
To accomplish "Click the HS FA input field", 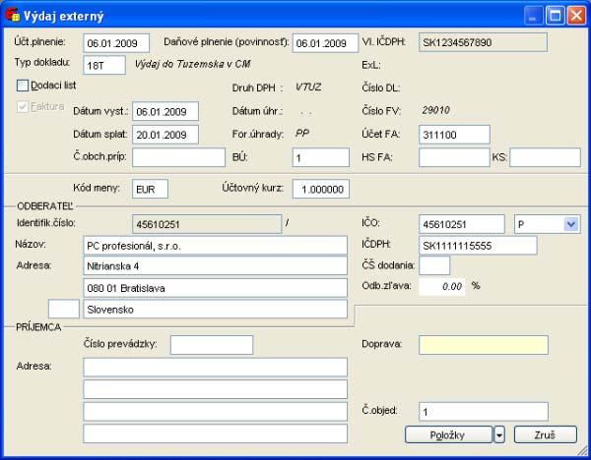I will coord(454,157).
